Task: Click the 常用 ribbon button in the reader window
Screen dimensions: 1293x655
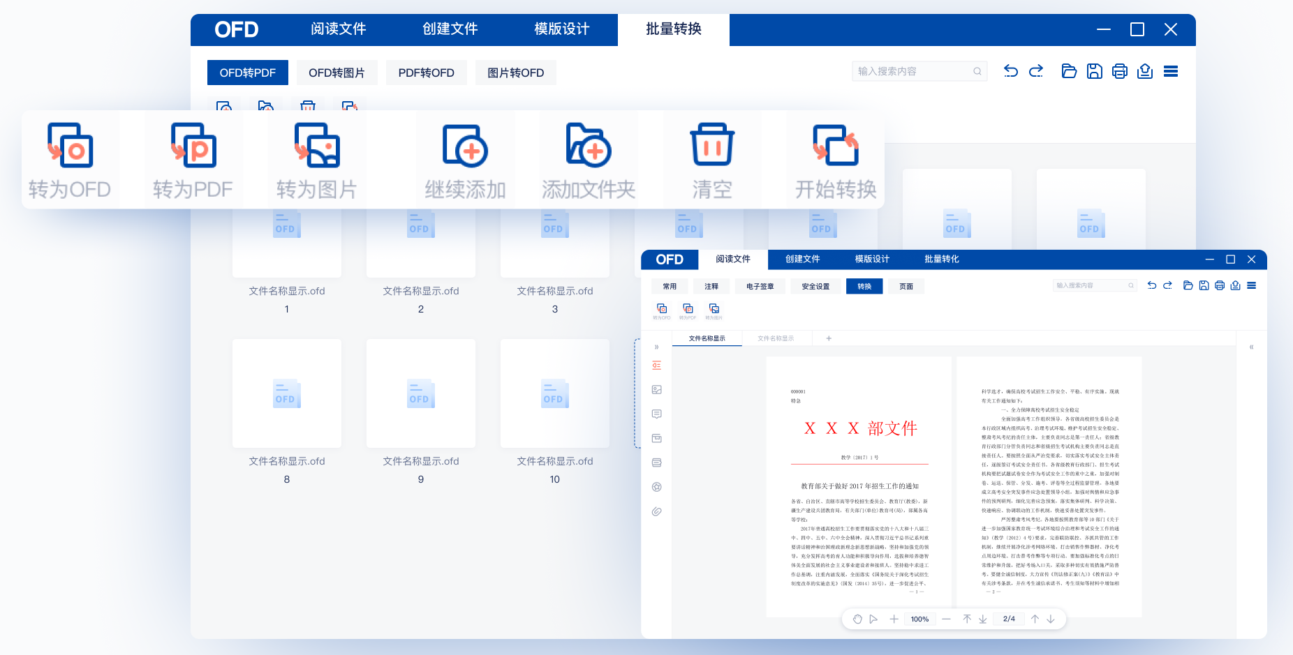Action: pyautogui.click(x=670, y=286)
